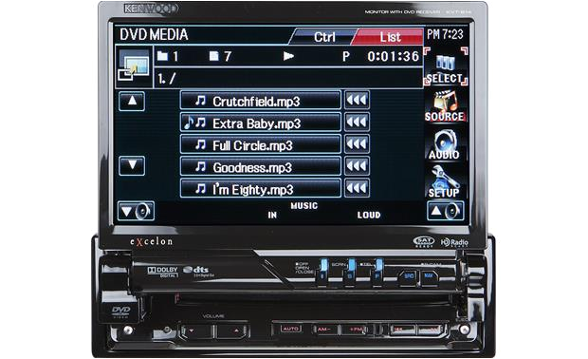The image size is (588, 359).
Task: Push the previous track hardware button
Action: pos(402,330)
